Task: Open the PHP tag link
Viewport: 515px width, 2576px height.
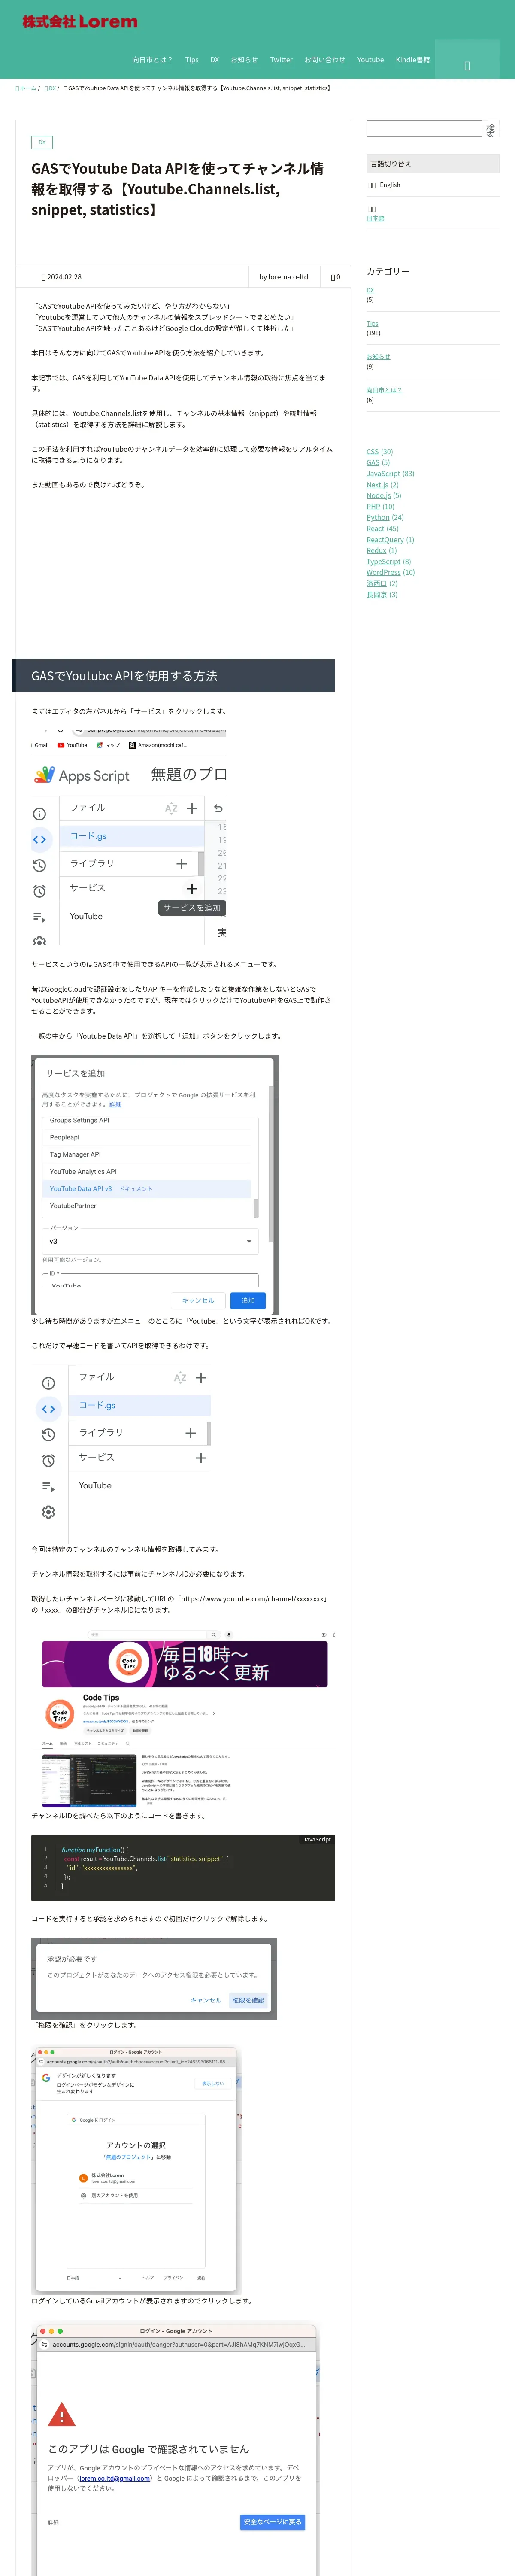Action: (373, 507)
